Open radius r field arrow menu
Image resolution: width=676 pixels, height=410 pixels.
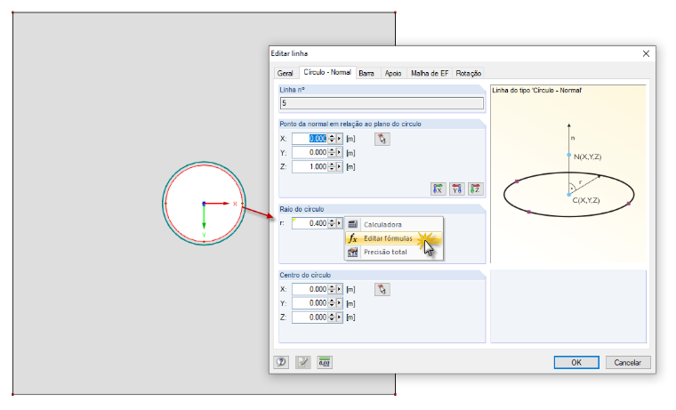(339, 223)
